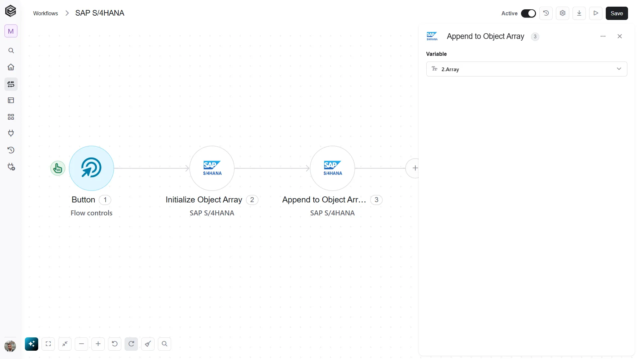638x359 pixels.
Task: Select the Initialize Object Array node
Action: click(212, 168)
